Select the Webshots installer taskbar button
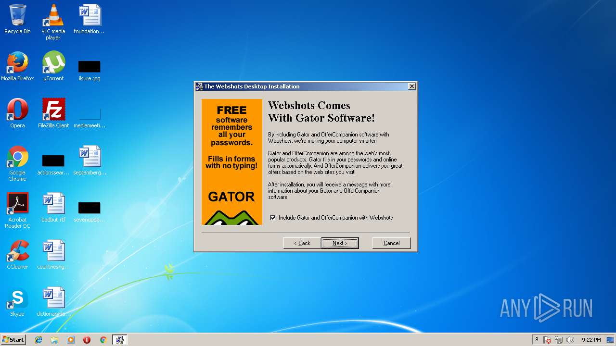616x346 pixels. coord(119,340)
